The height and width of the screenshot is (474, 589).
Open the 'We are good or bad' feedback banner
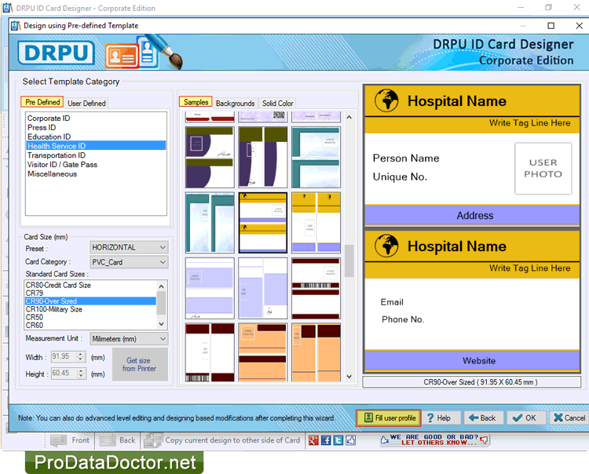[x=434, y=439]
